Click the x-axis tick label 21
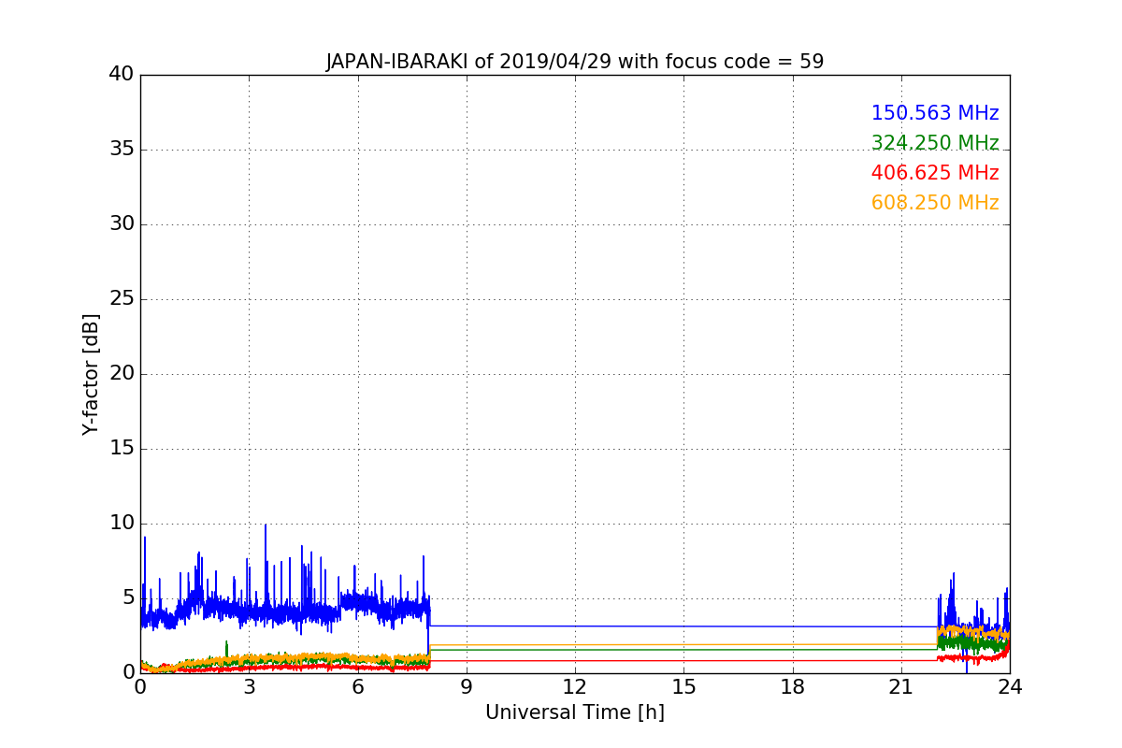This screenshot has height=748, width=1122. (x=901, y=687)
